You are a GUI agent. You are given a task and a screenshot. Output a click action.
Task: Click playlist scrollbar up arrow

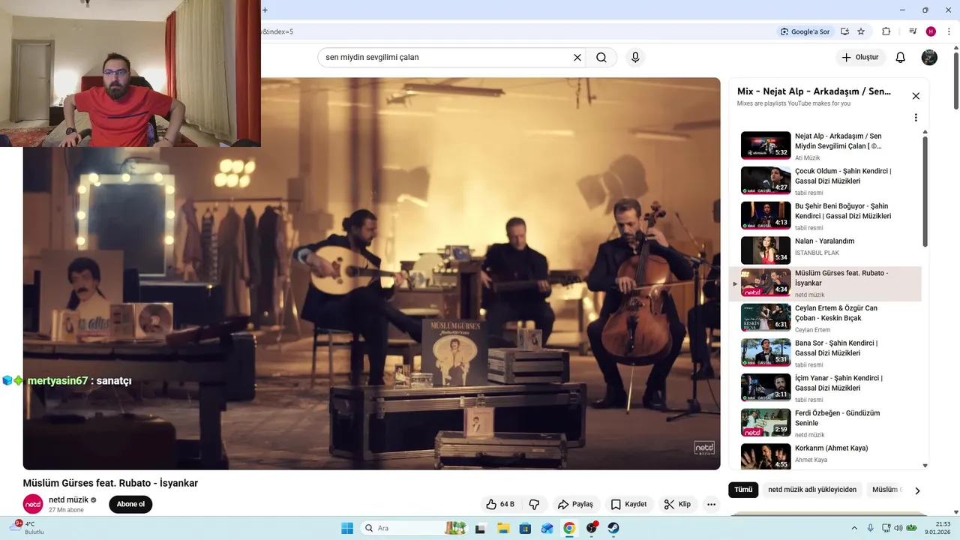[x=925, y=132]
